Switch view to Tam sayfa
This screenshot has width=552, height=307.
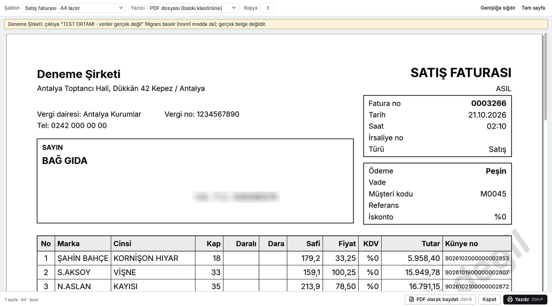pos(533,8)
